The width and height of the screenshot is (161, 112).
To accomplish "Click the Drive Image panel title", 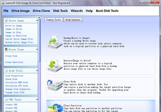I will (16, 21).
